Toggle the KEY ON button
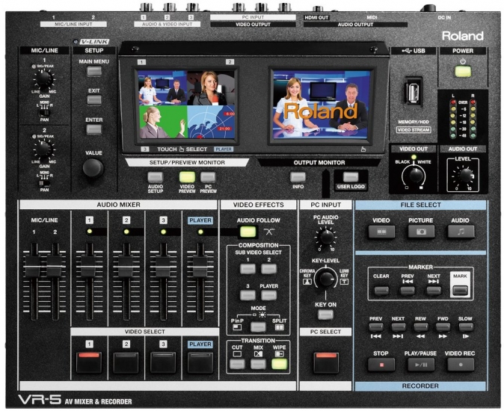 pos(325,315)
